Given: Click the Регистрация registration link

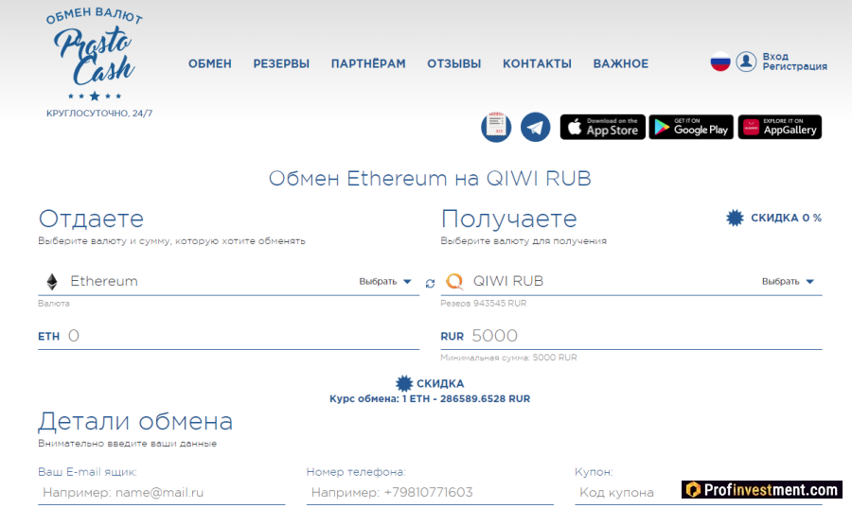Looking at the screenshot, I should [x=794, y=67].
